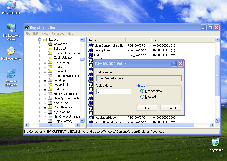Click the Desktop folder icon in tree
This screenshot has height=161, width=227.
(50, 80)
